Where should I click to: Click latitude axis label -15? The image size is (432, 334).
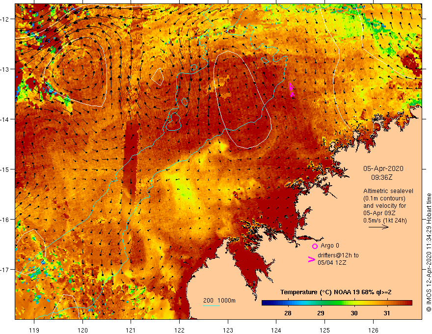(5, 169)
